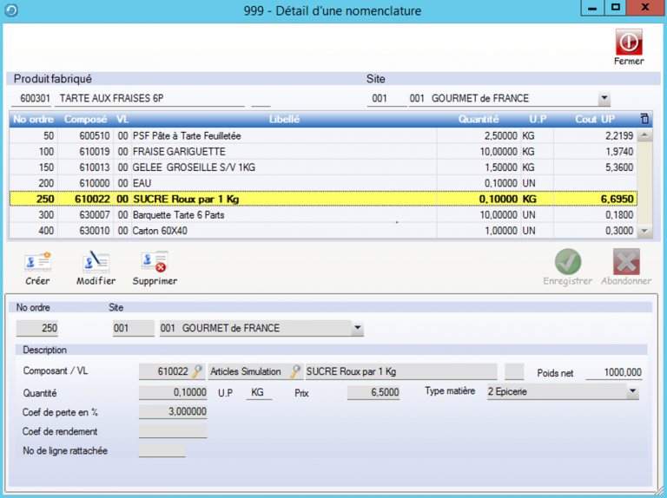Image resolution: width=667 pixels, height=498 pixels.
Task: Click the Modifier edit icon
Action: (96, 262)
